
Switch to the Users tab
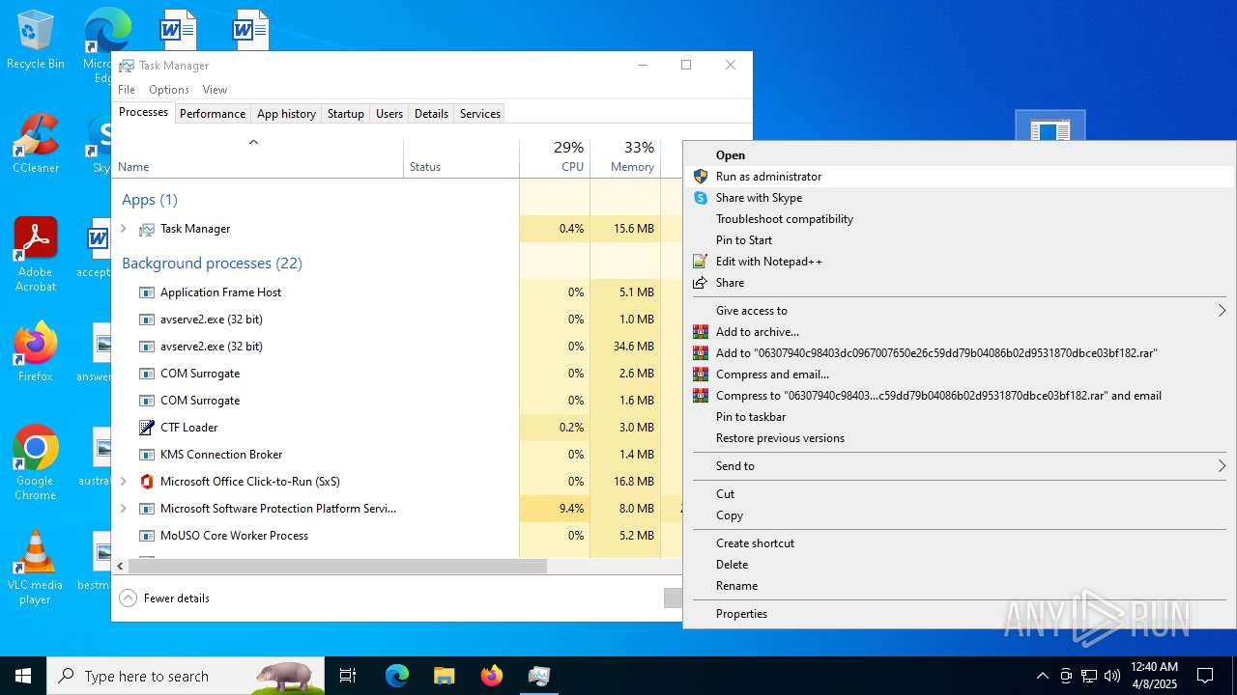tap(389, 114)
